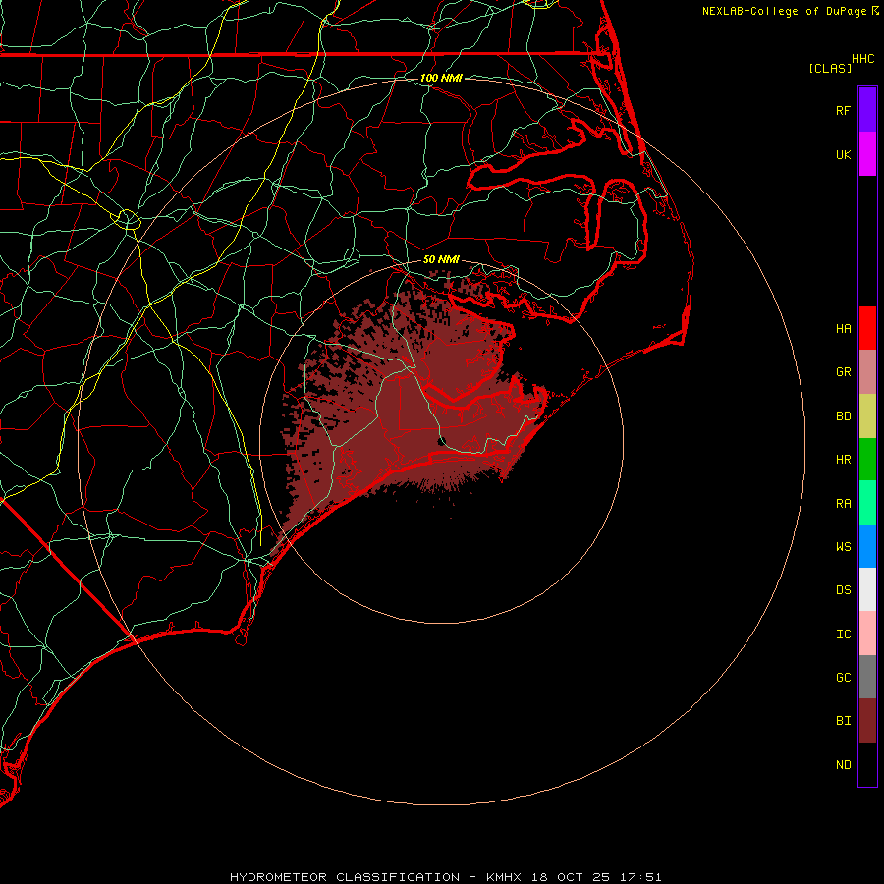This screenshot has height=884, width=884.
Task: Click the ND legend label
Action: click(844, 764)
